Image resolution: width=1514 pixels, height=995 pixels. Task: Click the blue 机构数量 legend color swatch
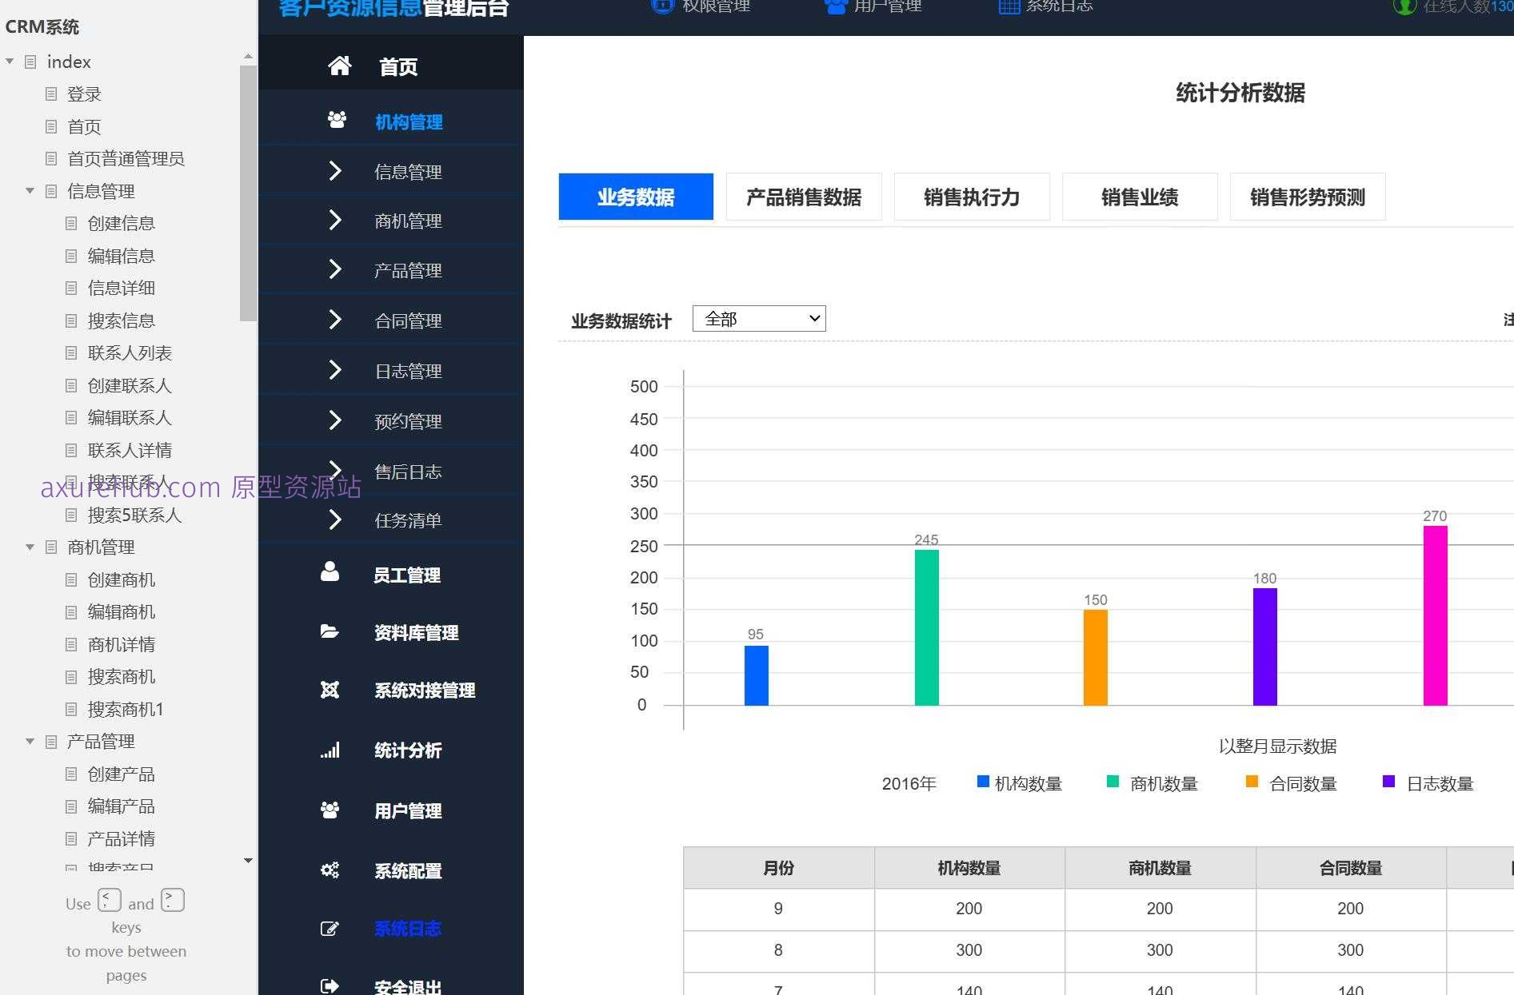(x=981, y=782)
